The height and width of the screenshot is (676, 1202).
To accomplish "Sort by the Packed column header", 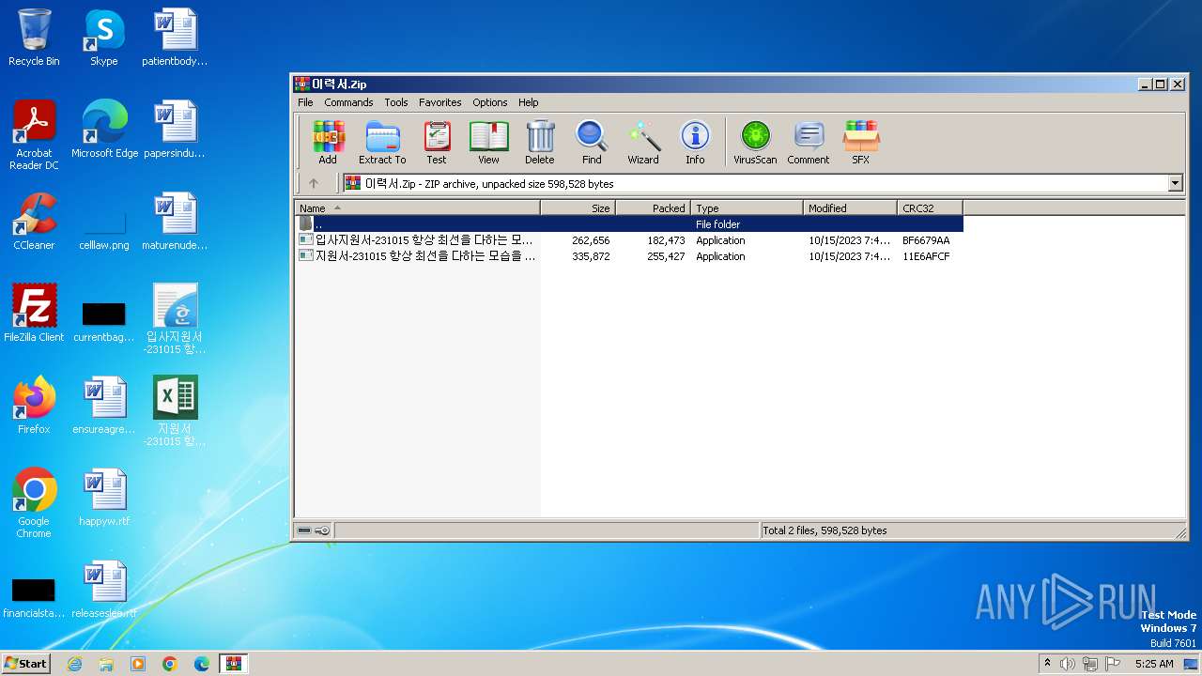I will tap(654, 208).
